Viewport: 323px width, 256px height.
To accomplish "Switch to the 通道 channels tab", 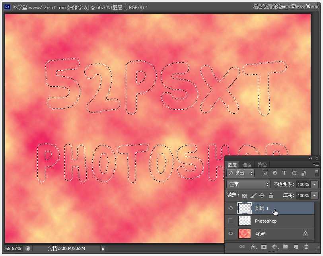I will [247, 165].
